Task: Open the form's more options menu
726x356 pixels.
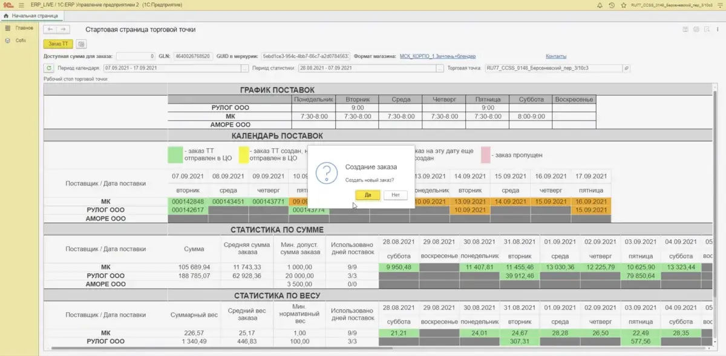Action: (718, 29)
